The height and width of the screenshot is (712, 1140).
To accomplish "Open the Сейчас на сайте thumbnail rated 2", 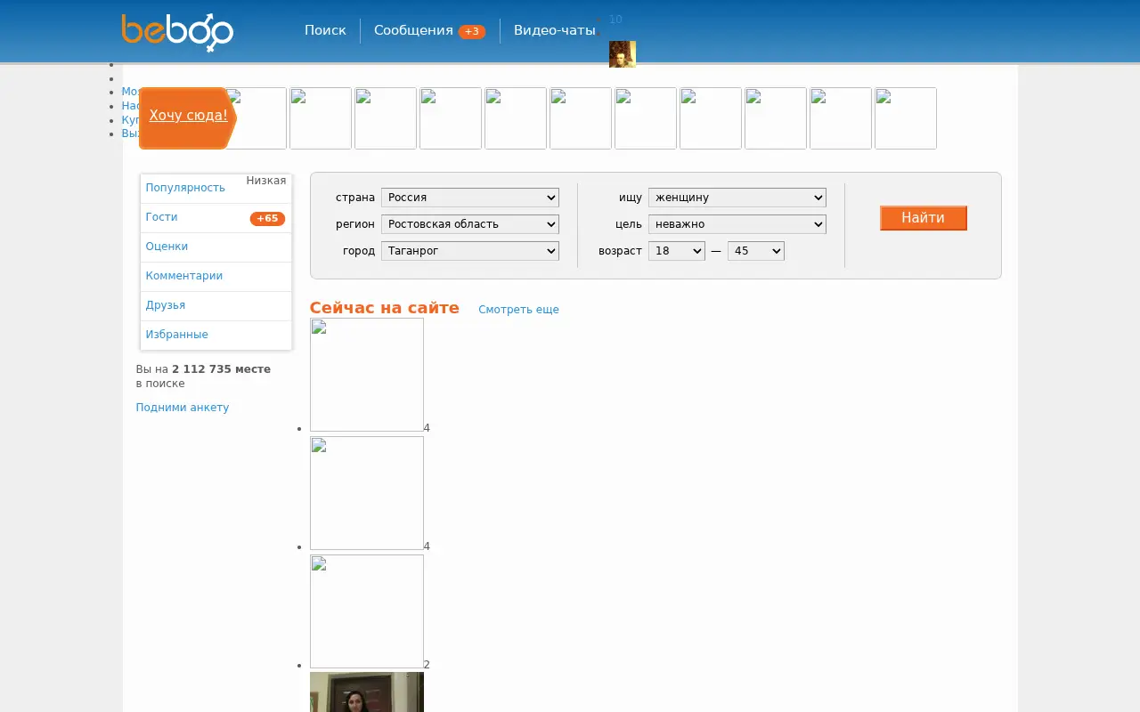I will [367, 611].
